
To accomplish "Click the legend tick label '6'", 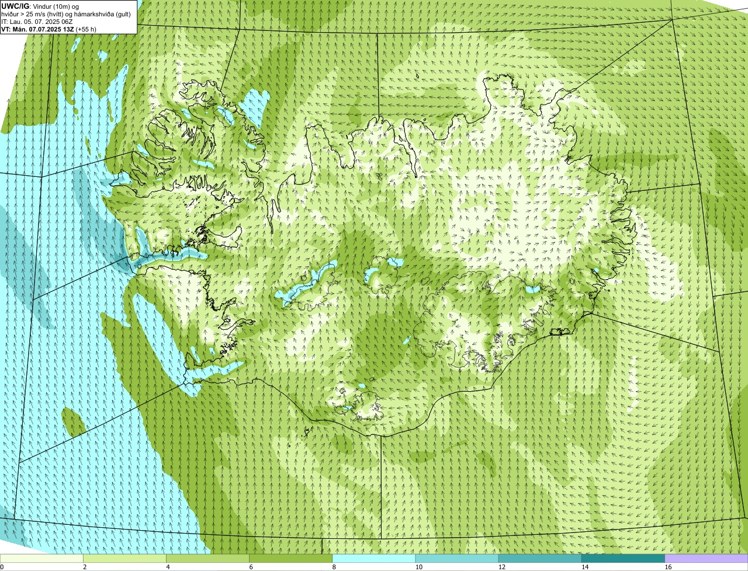I will click(251, 567).
